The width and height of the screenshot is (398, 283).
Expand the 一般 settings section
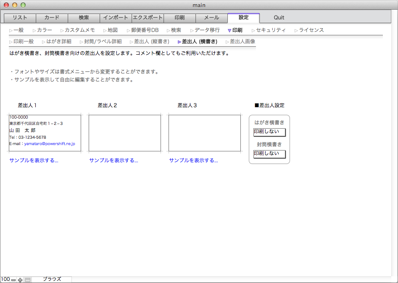18,30
